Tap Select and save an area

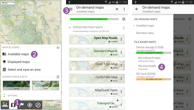coord(24,70)
